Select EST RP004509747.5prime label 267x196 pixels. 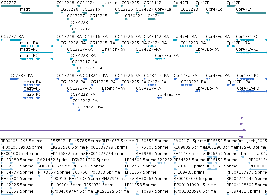coord(72,191)
